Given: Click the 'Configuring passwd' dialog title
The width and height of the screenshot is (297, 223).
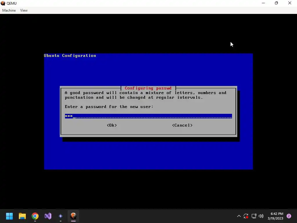Looking at the screenshot, I should 148,88.
